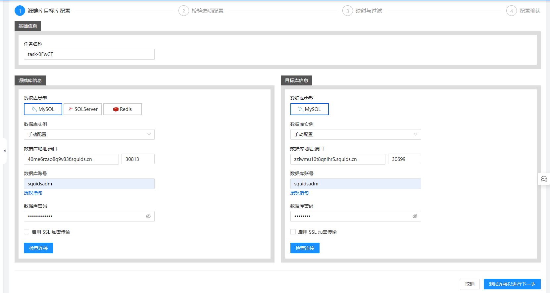
Task: Open target 授权语句 link
Action: 300,193
